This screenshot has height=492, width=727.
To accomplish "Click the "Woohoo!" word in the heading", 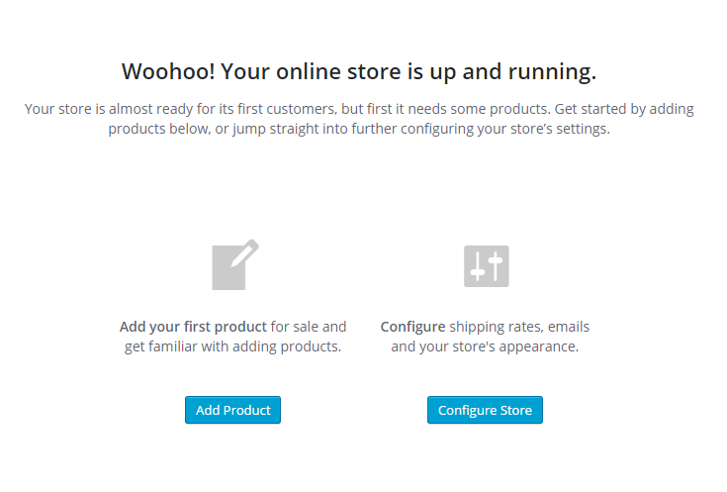I will click(168, 71).
